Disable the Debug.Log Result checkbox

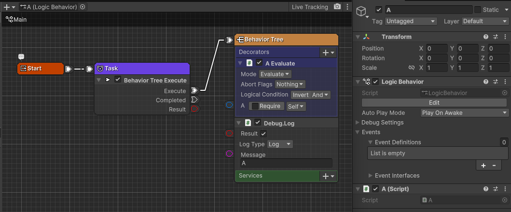263,134
